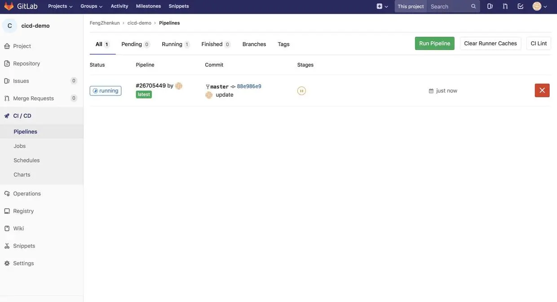The height and width of the screenshot is (302, 557).
Task: Cancel the pipeline with red X button
Action: 542,91
